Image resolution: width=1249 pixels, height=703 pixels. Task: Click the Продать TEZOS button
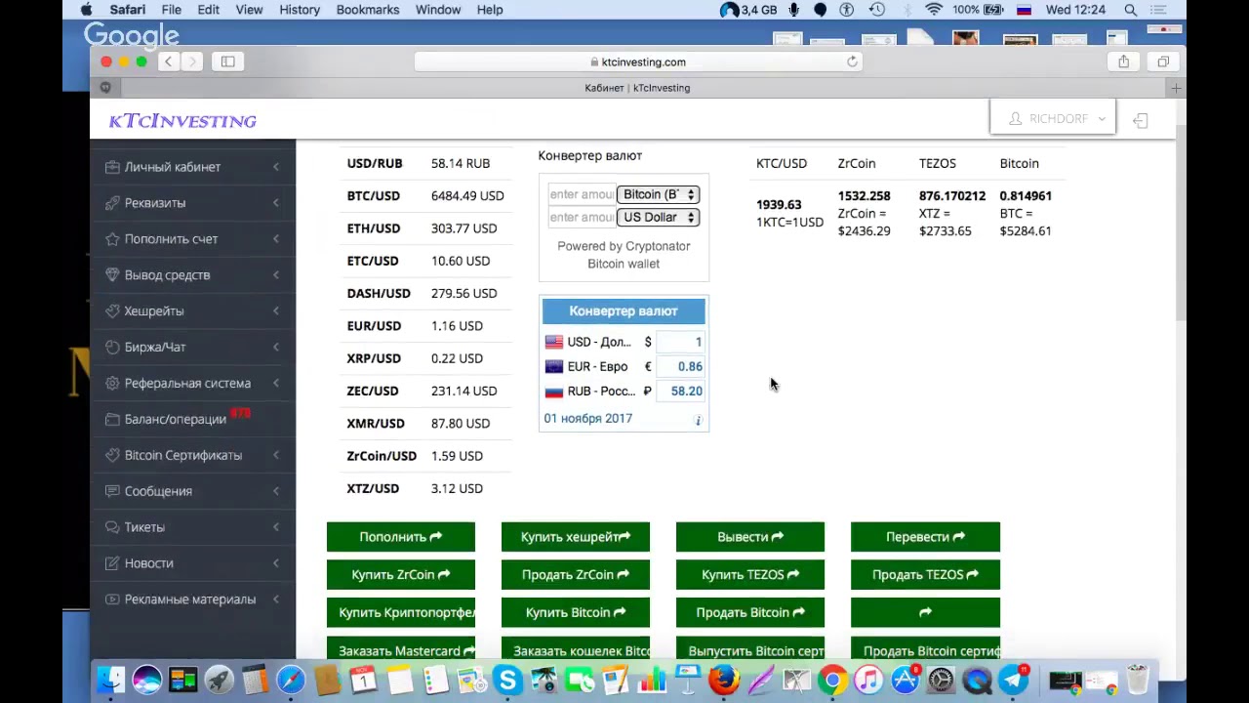[x=925, y=575]
